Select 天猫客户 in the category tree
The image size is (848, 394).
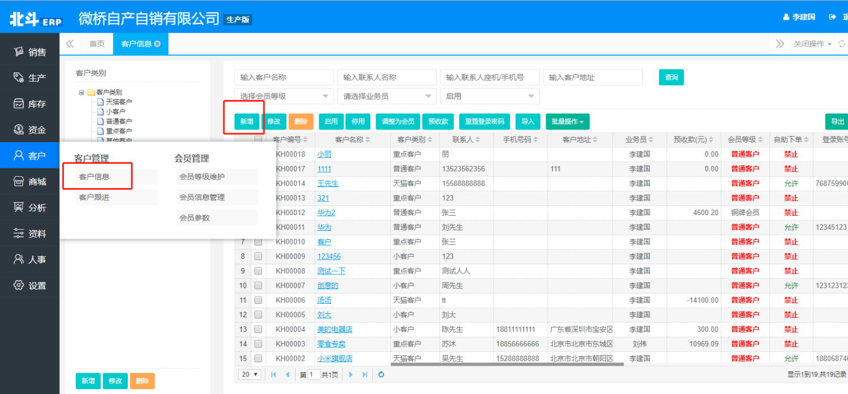119,102
